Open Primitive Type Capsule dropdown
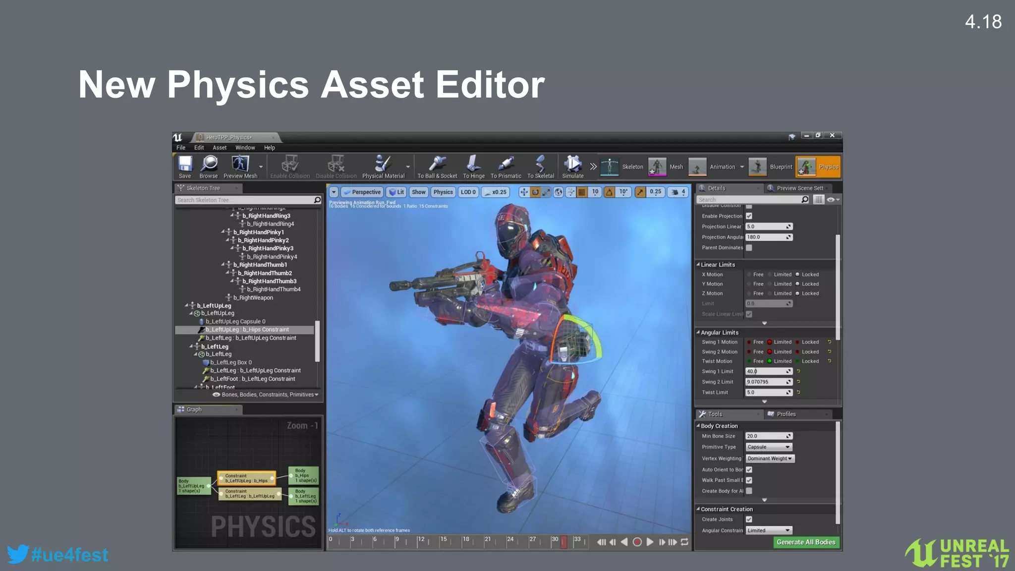The width and height of the screenshot is (1015, 571). [769, 447]
